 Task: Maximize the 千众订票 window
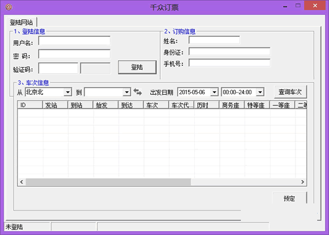(298, 6)
